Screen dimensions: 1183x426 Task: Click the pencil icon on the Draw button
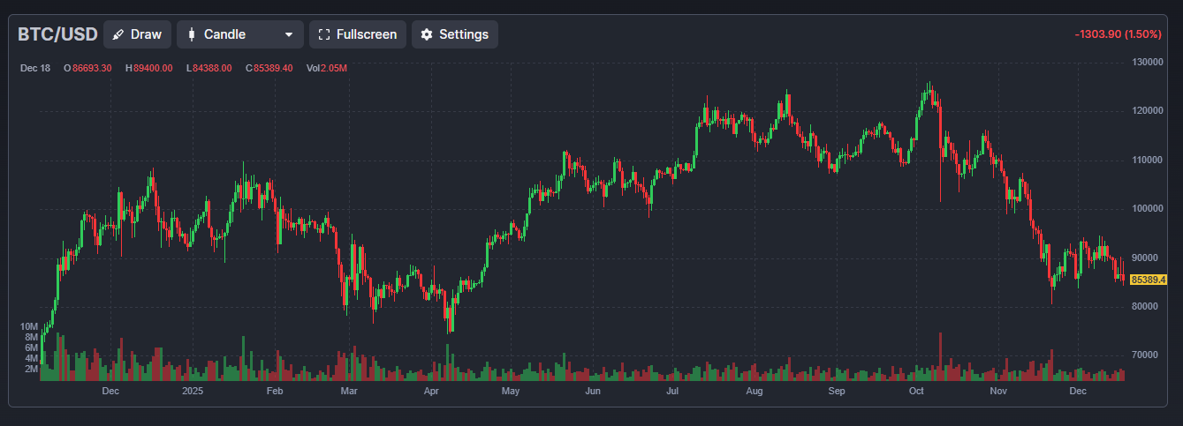pos(118,34)
